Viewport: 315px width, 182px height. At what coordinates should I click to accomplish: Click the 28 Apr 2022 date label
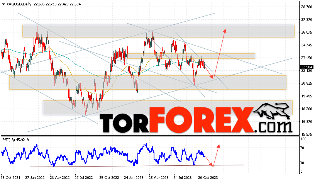pyautogui.click(x=60, y=178)
